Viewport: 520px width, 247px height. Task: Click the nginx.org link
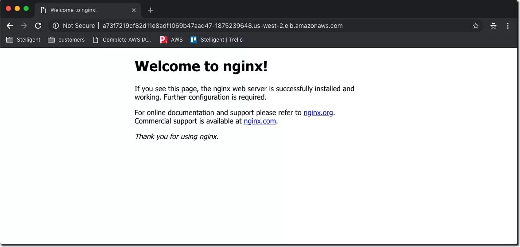318,113
